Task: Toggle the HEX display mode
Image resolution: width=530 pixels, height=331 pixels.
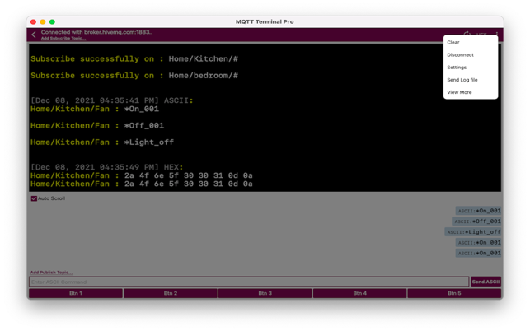Action: (x=481, y=35)
